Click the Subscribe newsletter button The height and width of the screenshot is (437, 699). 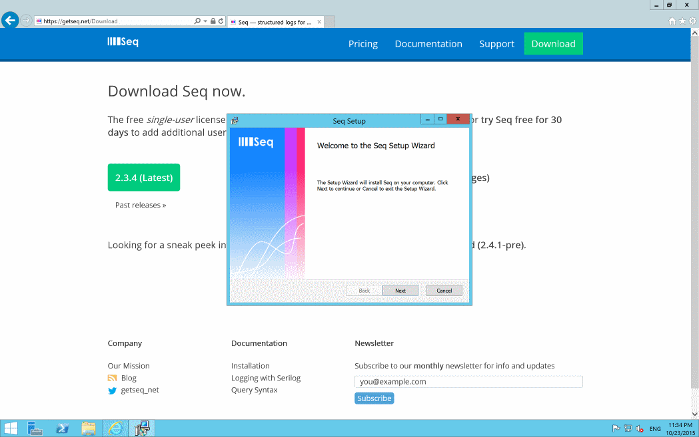[374, 398]
